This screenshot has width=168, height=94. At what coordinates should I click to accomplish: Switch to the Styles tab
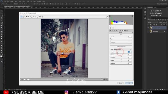[x=155, y=7]
